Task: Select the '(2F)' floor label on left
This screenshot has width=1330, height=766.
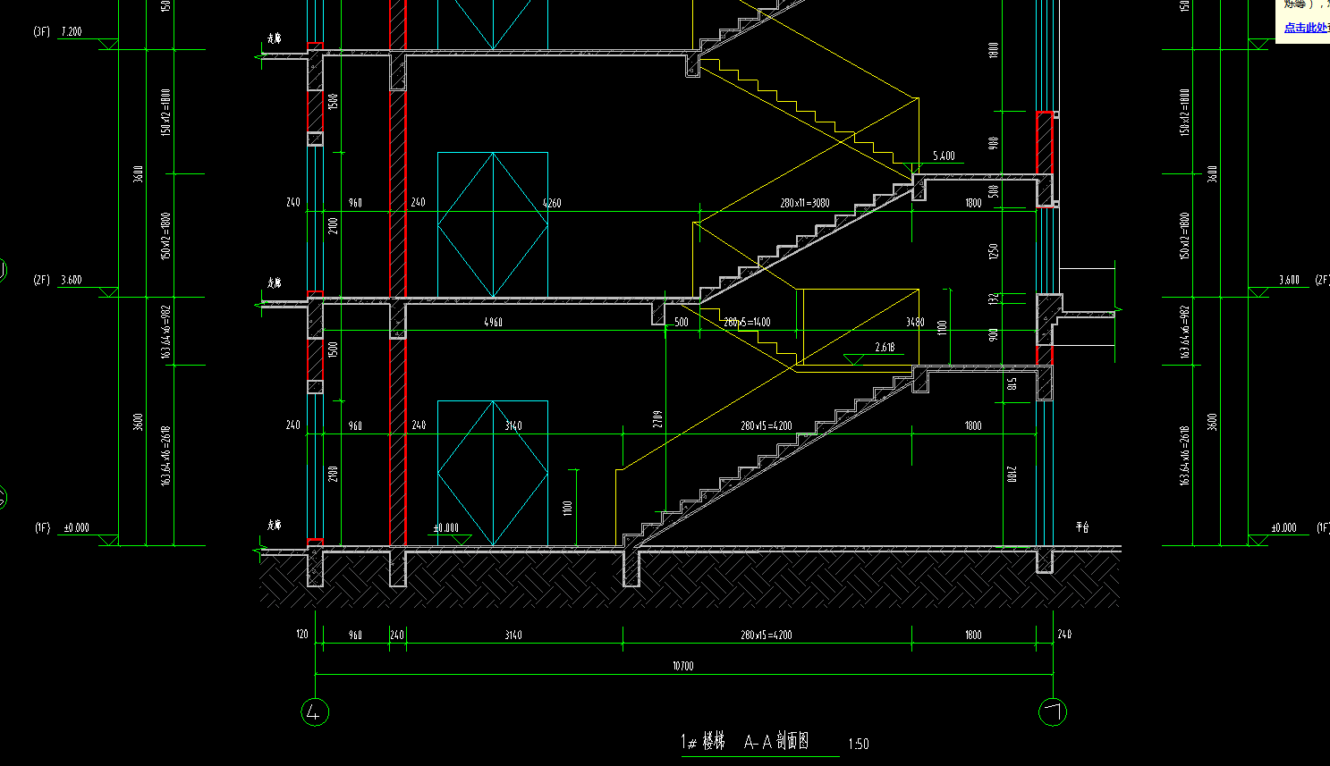Action: [x=41, y=280]
